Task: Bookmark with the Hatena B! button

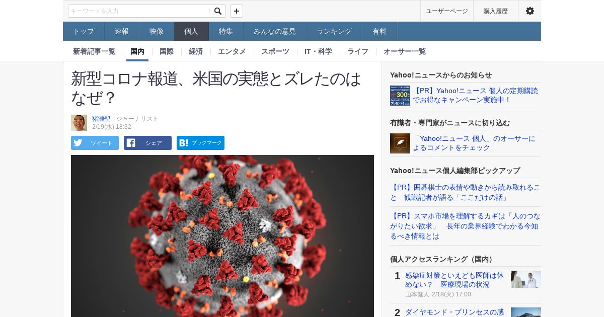Action: pyautogui.click(x=200, y=143)
